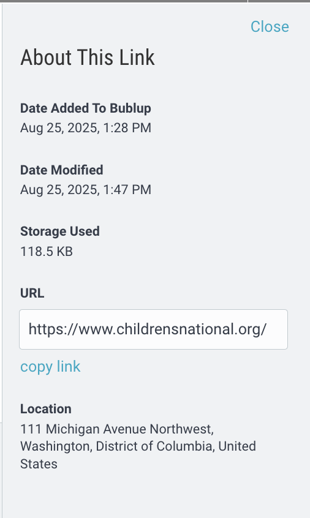Click the "URL" field label
310x518 pixels.
click(32, 293)
